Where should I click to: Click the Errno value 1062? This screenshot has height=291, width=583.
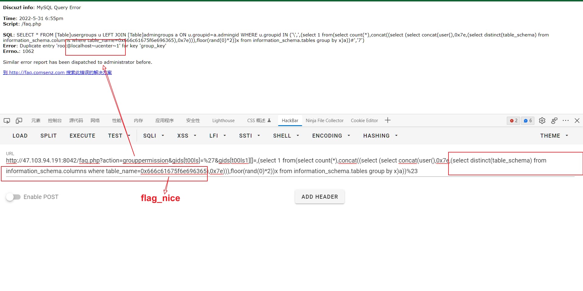click(28, 51)
